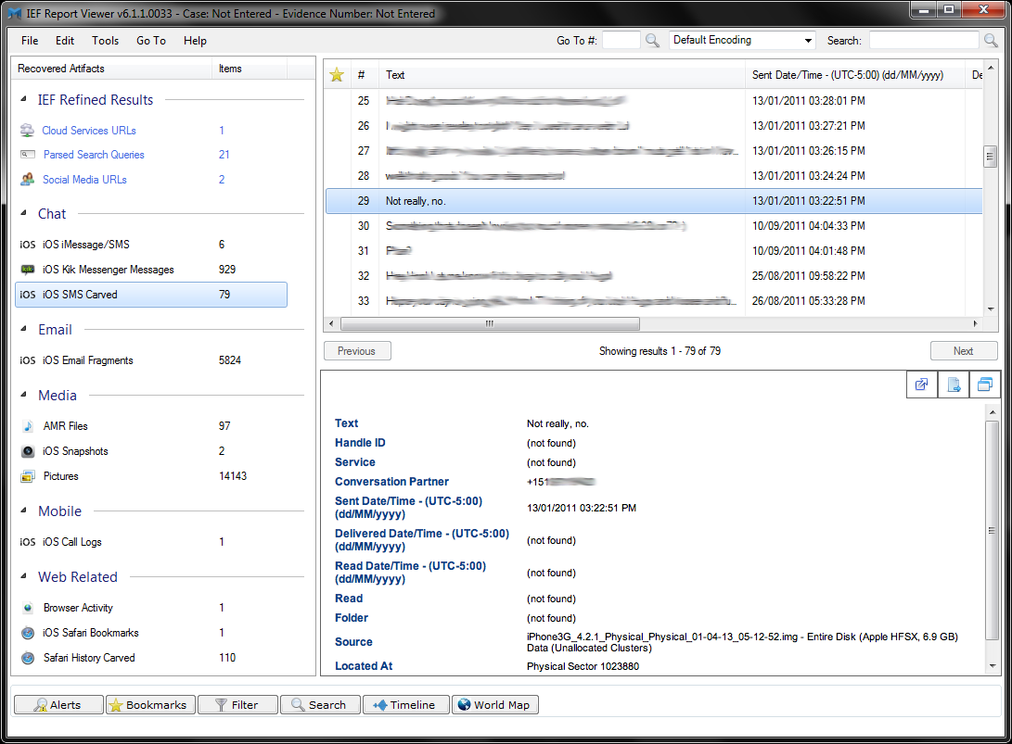This screenshot has height=744, width=1012.
Task: Click the Search magnifier icon at top right
Action: pyautogui.click(x=991, y=41)
